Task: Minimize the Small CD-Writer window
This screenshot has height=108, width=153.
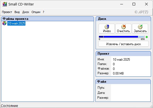Action: pyautogui.click(x=122, y=4)
